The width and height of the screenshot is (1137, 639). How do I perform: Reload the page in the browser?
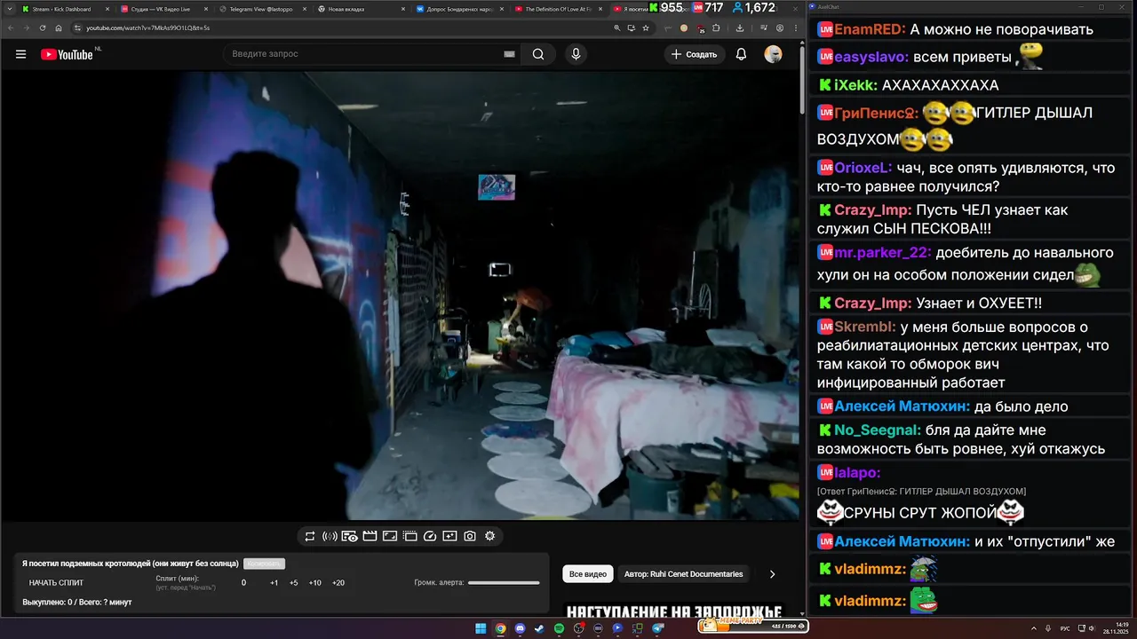[43, 28]
